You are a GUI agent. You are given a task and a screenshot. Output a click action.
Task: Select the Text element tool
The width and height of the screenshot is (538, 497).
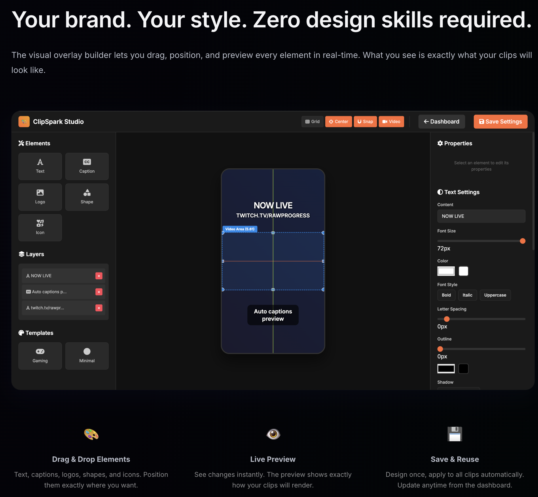click(x=40, y=166)
